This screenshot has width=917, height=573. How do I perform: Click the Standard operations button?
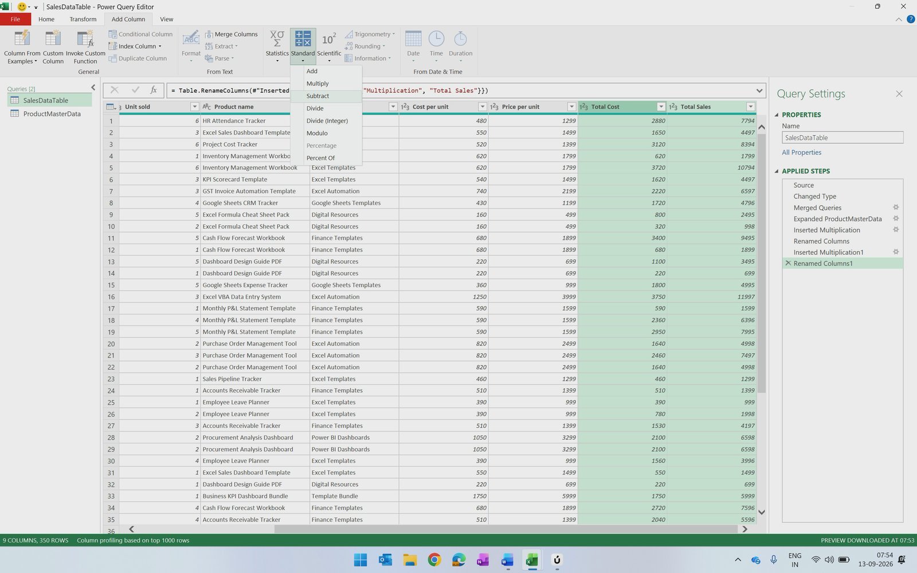tap(303, 47)
